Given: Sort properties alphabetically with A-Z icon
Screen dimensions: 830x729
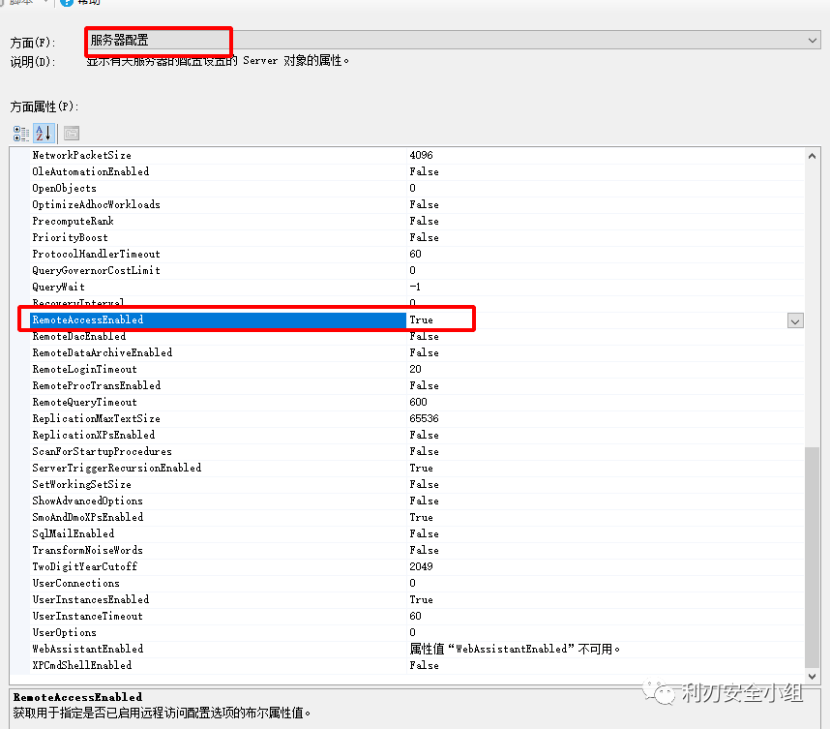Looking at the screenshot, I should (43, 133).
